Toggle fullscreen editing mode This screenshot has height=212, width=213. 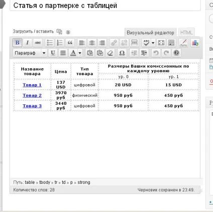coord(161,43)
